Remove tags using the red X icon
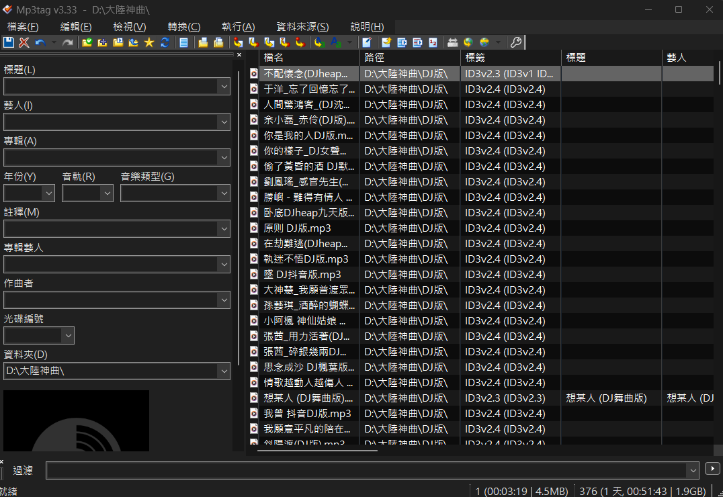The image size is (723, 497). [23, 42]
